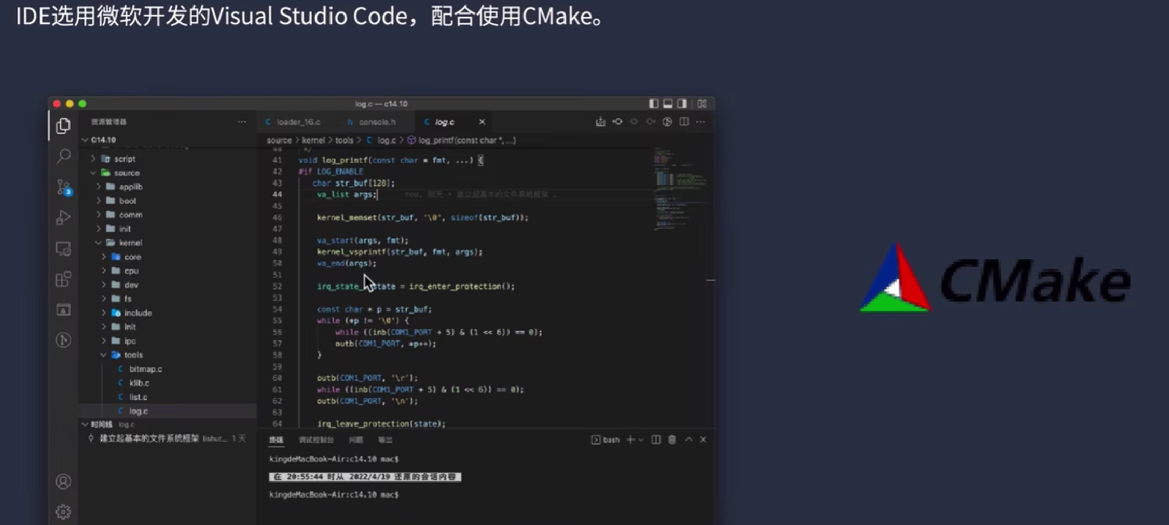Open the Accounts menu icon
This screenshot has width=1169, height=525.
63,481
